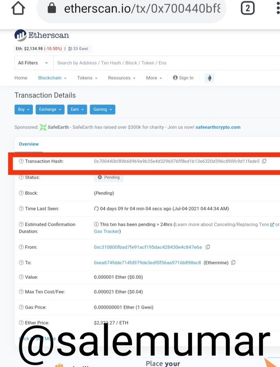Open the Gaming dropdown button
Viewport: 280px width, 367px height.
click(x=102, y=110)
